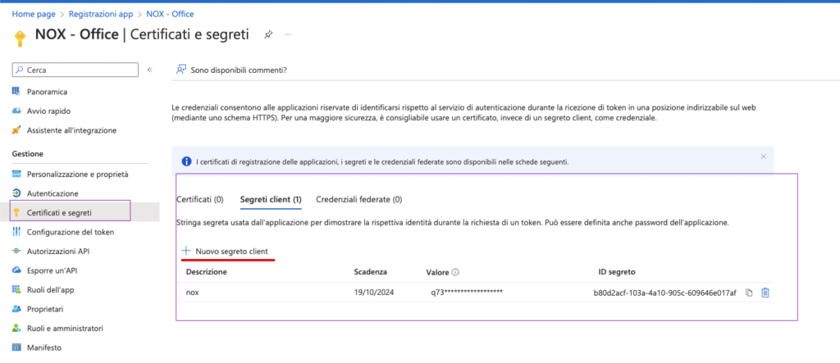Open Avvio rapido in the sidebar
840x363 pixels.
(x=48, y=111)
